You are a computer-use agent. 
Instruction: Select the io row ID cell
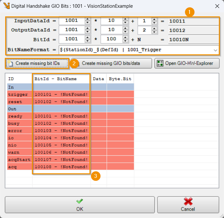(x=20, y=138)
